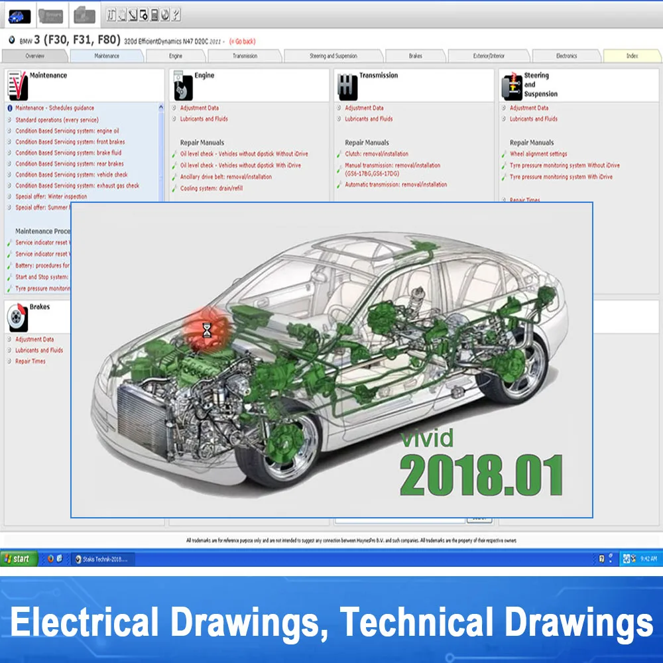Open Oil level check Without iDrive manual
This screenshot has width=663, height=663.
pos(244,154)
